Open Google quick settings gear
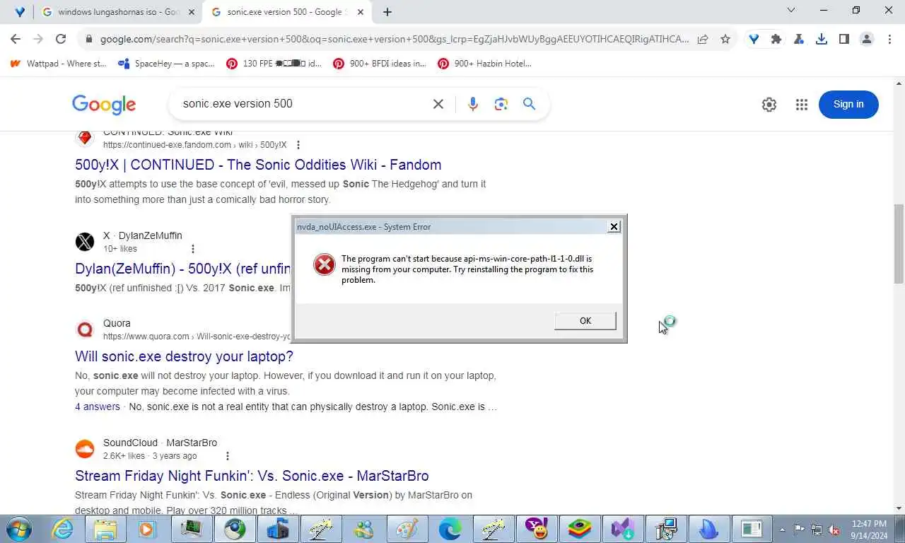Viewport: 905px width, 543px height. pos(769,105)
